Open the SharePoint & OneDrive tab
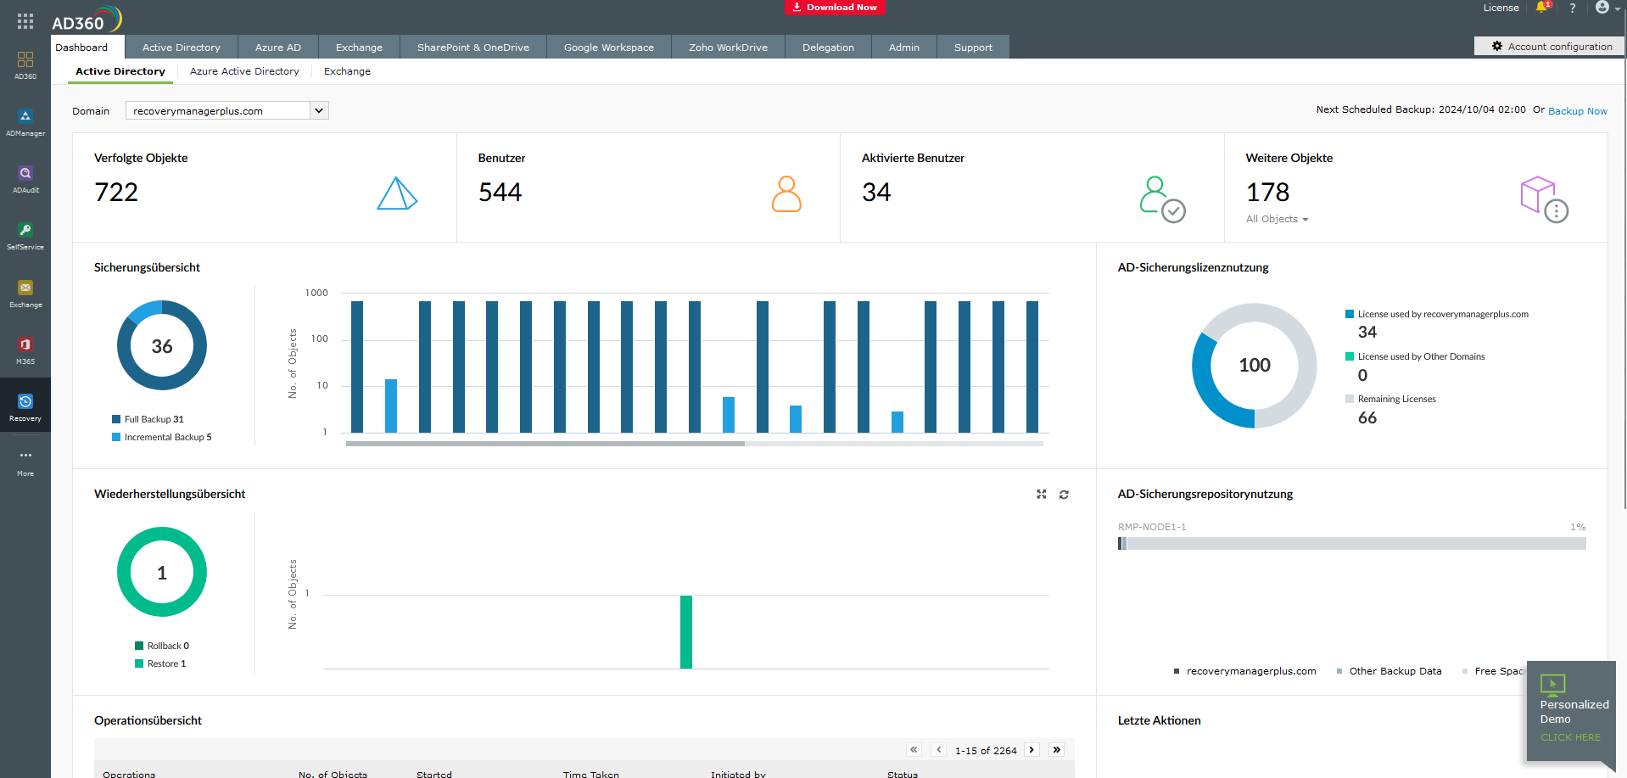Screen dimensions: 1627x778 [473, 47]
